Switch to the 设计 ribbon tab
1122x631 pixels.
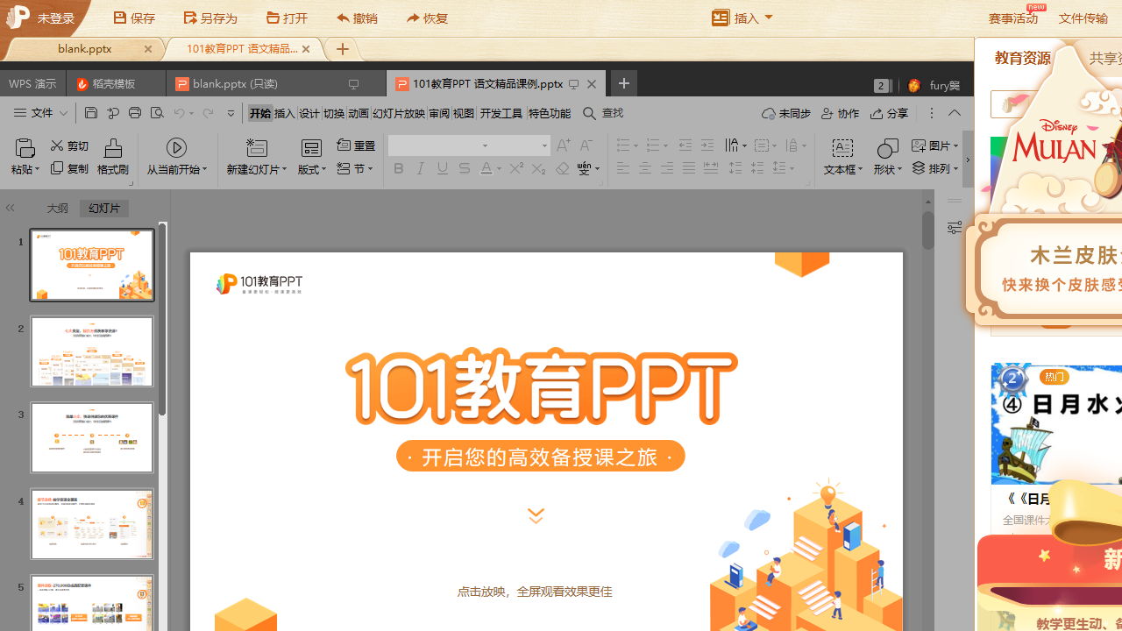click(309, 113)
